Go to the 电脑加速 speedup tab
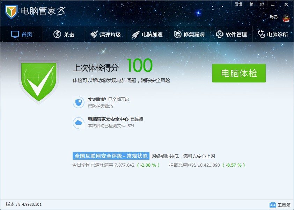Image resolution: width=294 pixels, height=210 pixels. point(148,34)
